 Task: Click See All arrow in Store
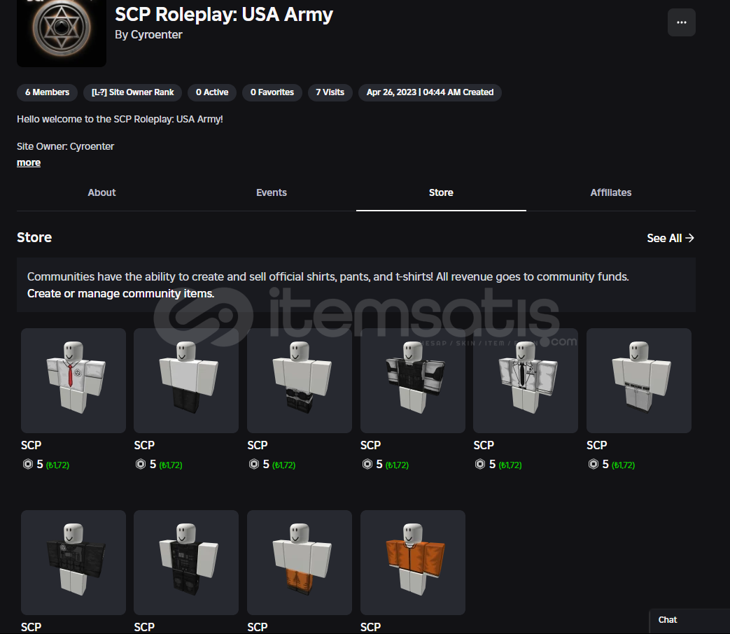[670, 238]
